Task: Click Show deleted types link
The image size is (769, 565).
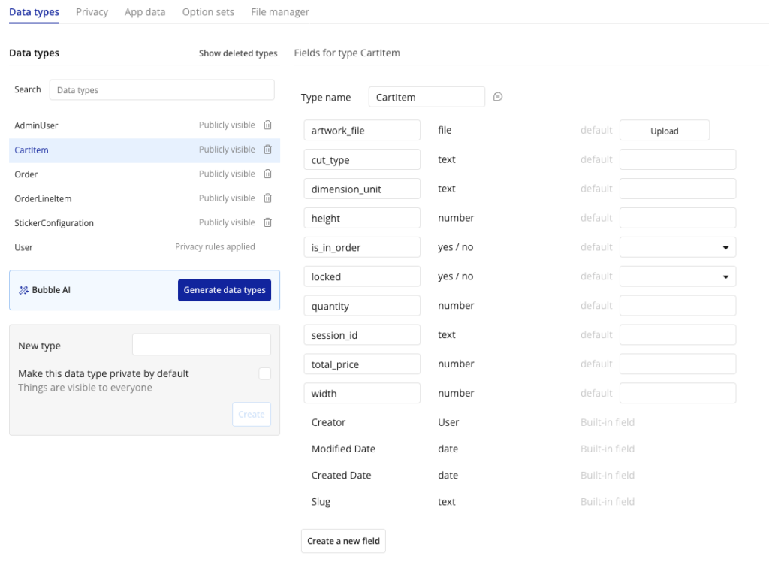Action: [x=238, y=53]
